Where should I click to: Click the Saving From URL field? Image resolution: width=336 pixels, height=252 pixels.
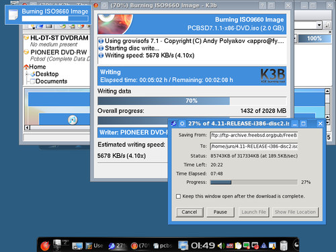point(254,135)
